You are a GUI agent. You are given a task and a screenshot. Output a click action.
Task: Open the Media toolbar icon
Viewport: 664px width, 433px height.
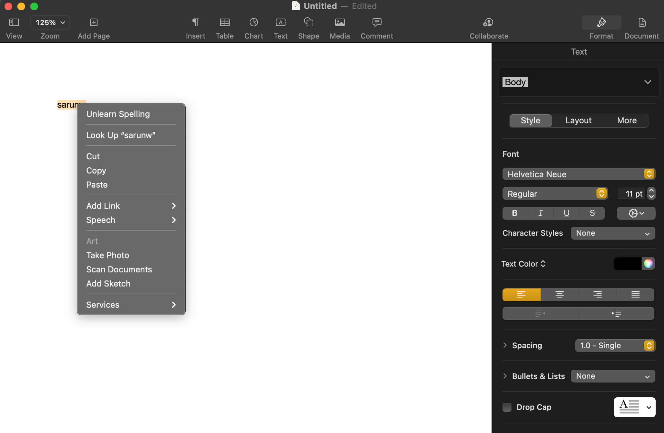click(340, 22)
